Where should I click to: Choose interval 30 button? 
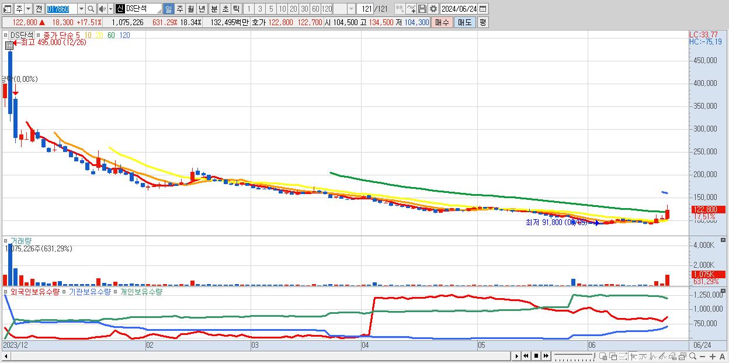[x=304, y=9]
